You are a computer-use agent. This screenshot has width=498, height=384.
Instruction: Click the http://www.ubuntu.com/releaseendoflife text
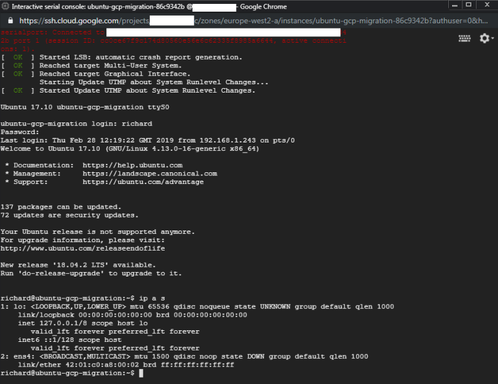82,248
